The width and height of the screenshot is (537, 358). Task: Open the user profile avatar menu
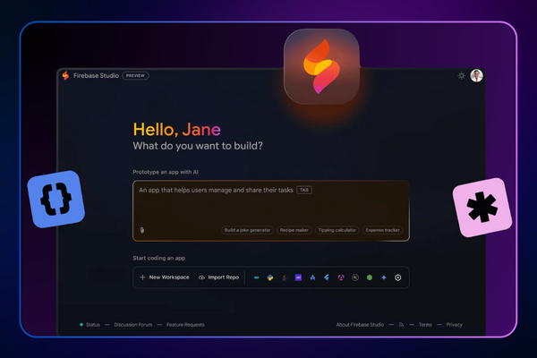(476, 76)
